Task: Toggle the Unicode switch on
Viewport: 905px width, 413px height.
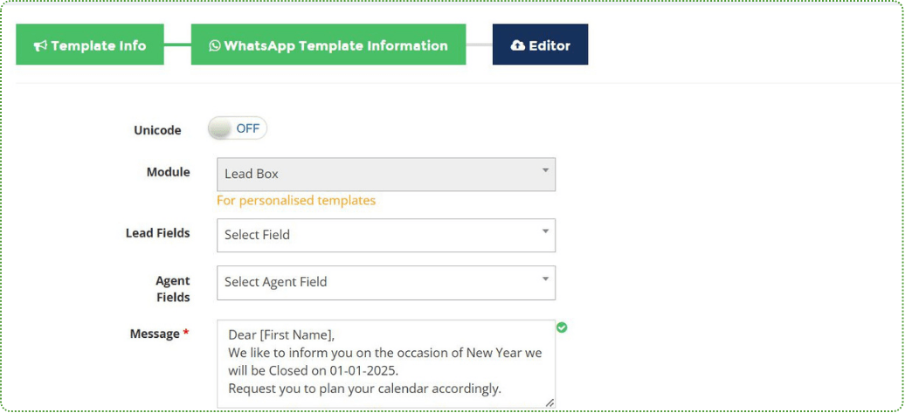Action: [237, 128]
